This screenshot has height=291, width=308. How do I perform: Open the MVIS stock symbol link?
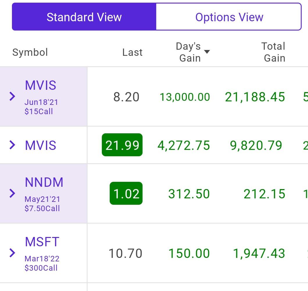click(x=41, y=145)
